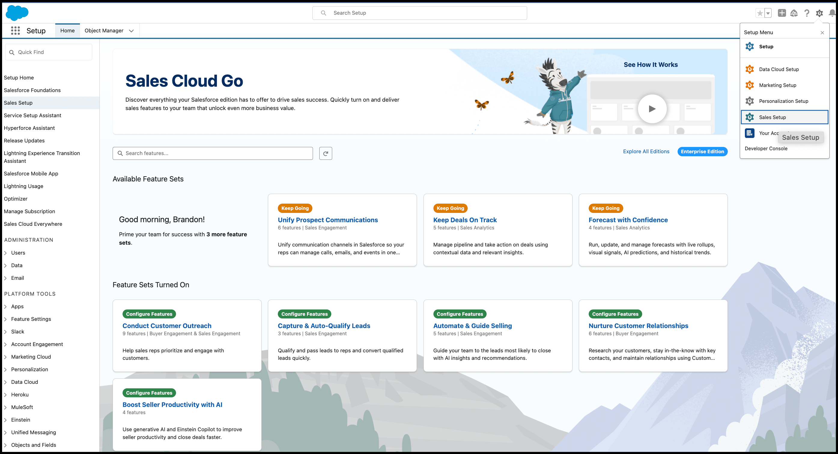Click in the Quick Find field
838x454 pixels.
[x=49, y=52]
